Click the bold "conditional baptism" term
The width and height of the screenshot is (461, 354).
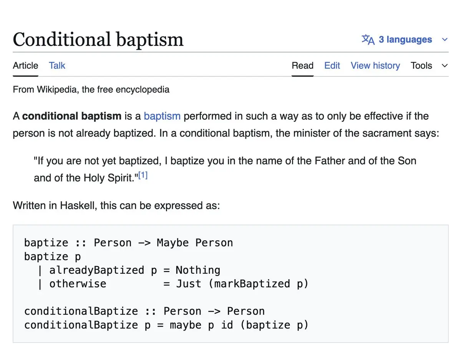[71, 116]
